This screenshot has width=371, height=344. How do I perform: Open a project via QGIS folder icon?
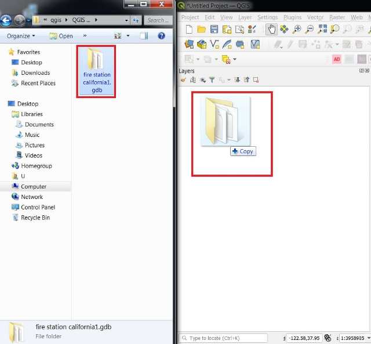coord(201,30)
